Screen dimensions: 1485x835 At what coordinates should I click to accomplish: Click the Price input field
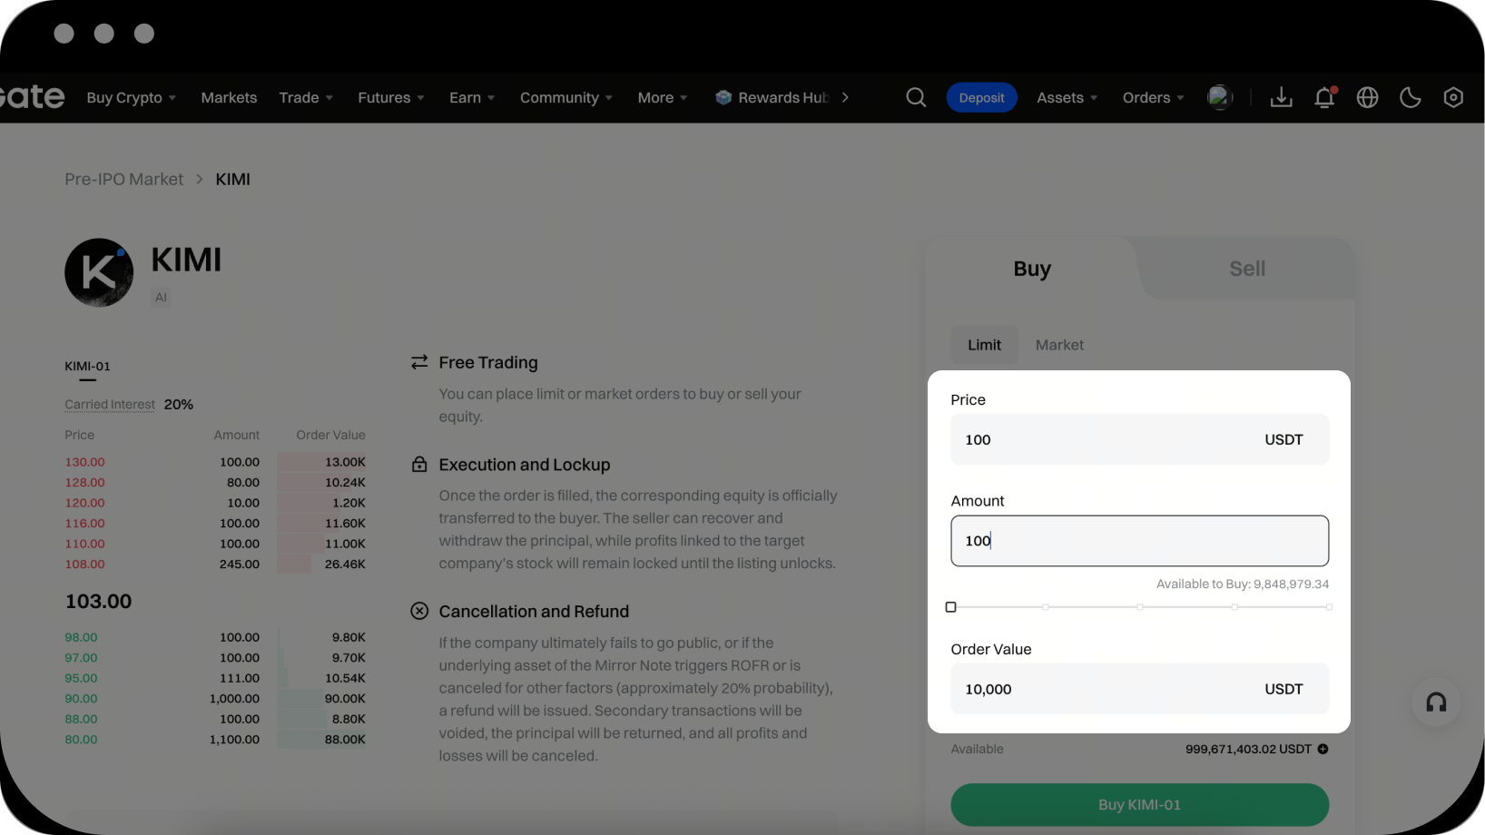(1139, 439)
